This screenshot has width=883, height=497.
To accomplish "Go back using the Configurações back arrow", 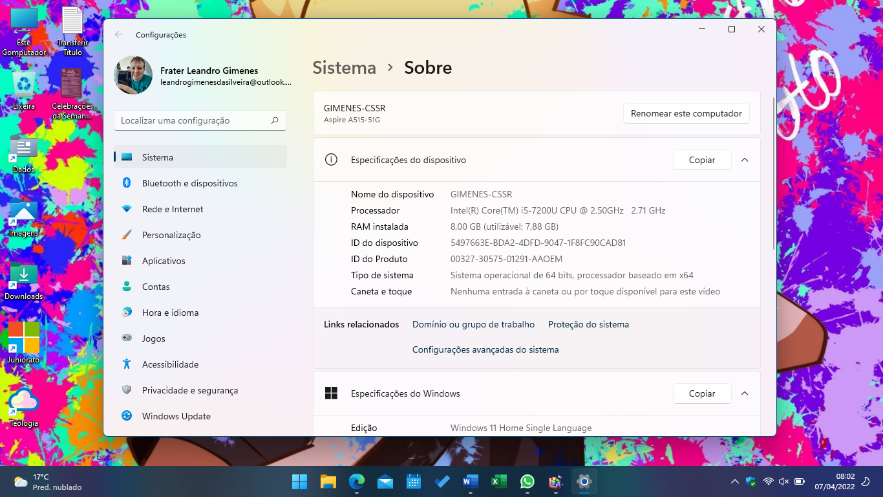I will [119, 35].
